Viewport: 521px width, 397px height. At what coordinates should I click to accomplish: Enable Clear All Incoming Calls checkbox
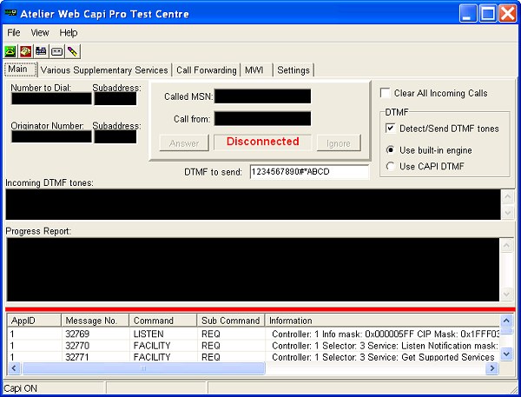tap(385, 93)
